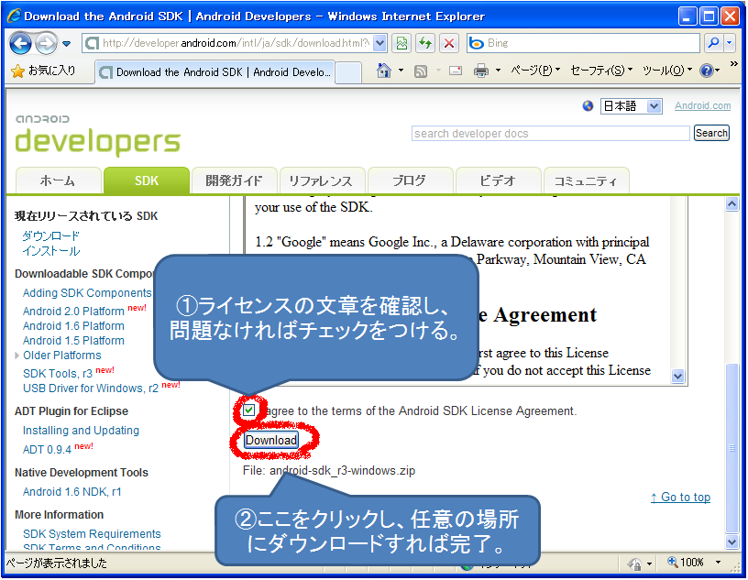Open the ダウンロード sidebar link
The width and height of the screenshot is (748, 580).
click(x=51, y=235)
